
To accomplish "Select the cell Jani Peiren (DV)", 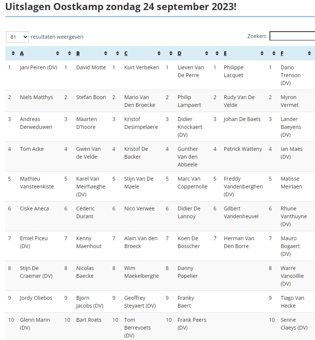I will coord(38,67).
